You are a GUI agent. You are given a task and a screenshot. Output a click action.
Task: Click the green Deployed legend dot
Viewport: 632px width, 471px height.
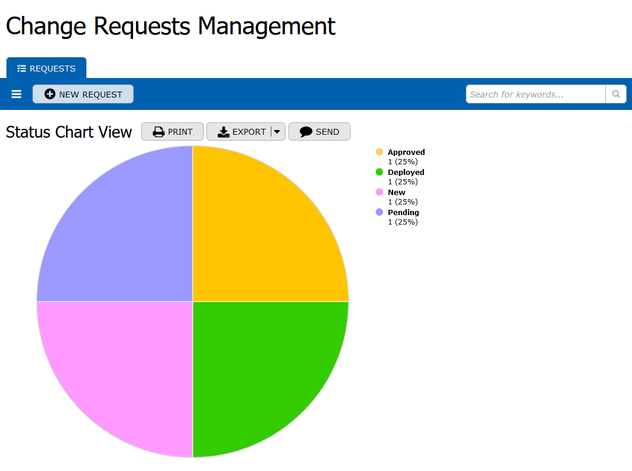click(379, 173)
